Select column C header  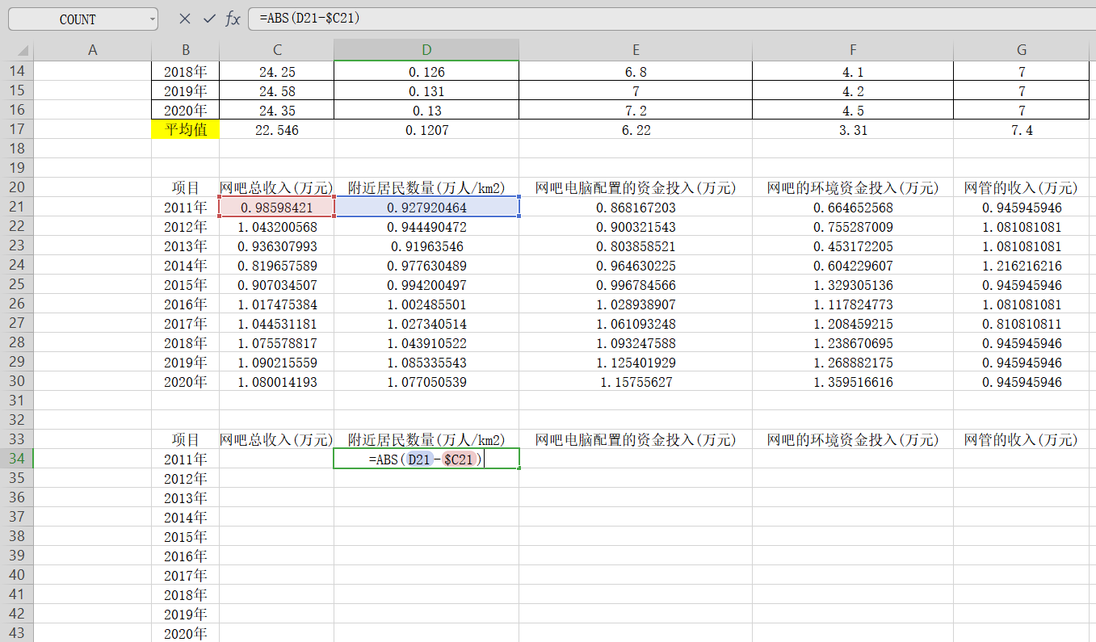(x=276, y=50)
